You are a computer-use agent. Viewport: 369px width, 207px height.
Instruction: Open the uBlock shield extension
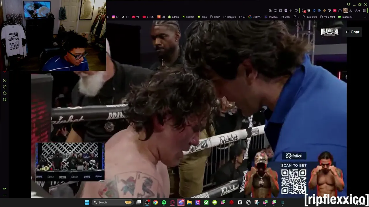tap(309, 11)
